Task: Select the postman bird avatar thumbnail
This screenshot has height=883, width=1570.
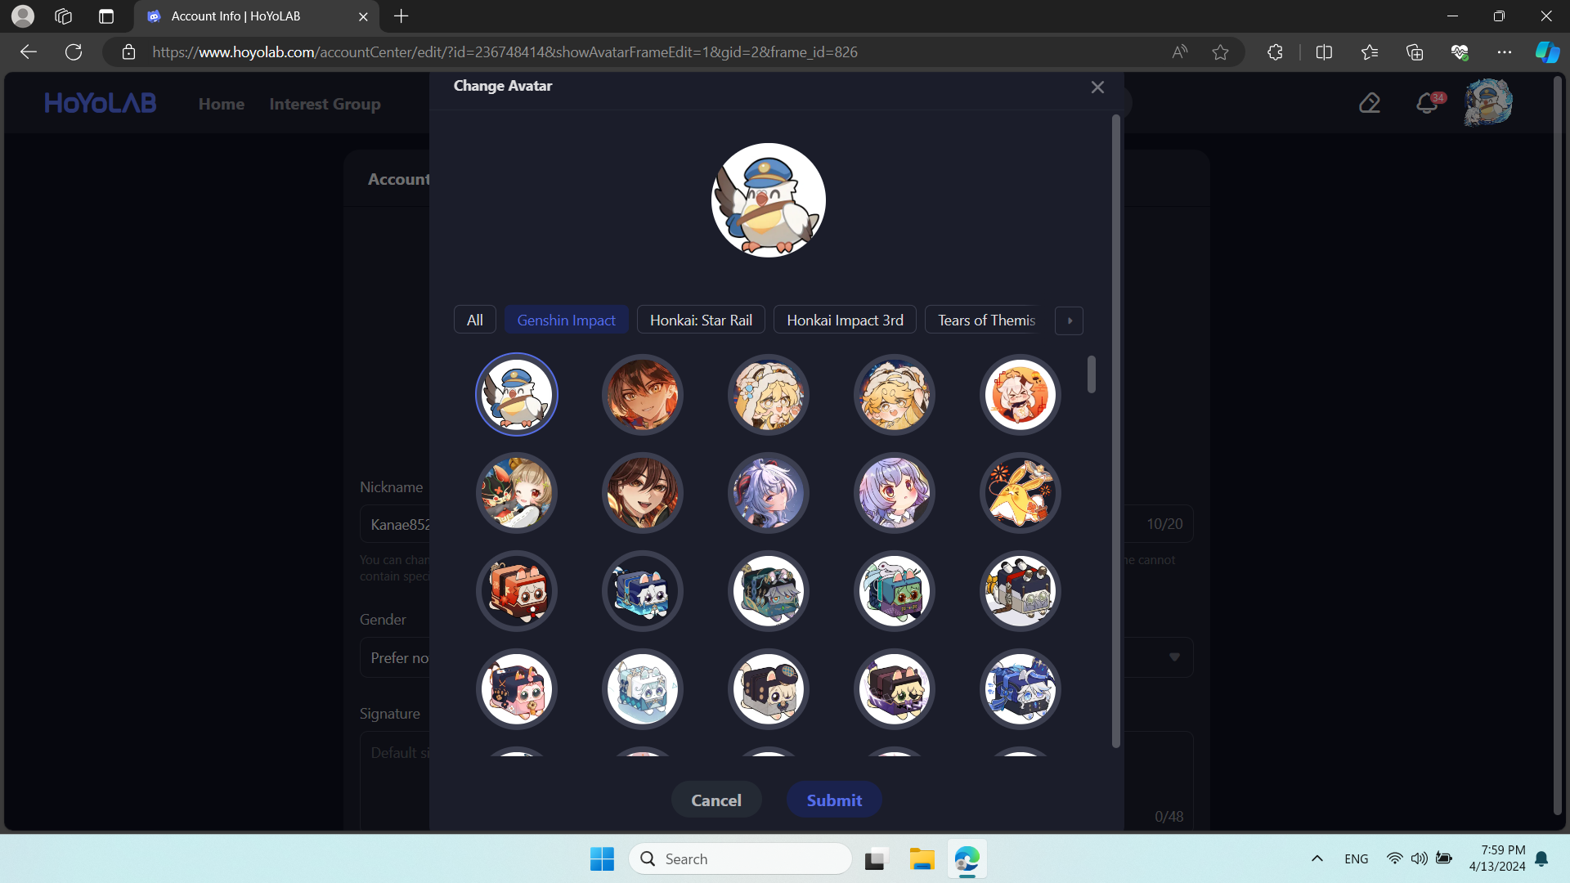Action: (x=516, y=394)
